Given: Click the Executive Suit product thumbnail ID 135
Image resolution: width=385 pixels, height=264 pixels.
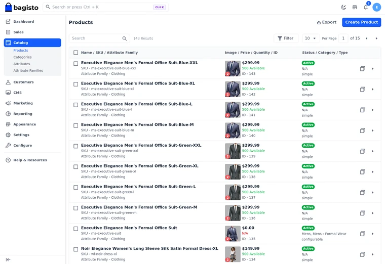Looking at the screenshot, I should point(233,234).
